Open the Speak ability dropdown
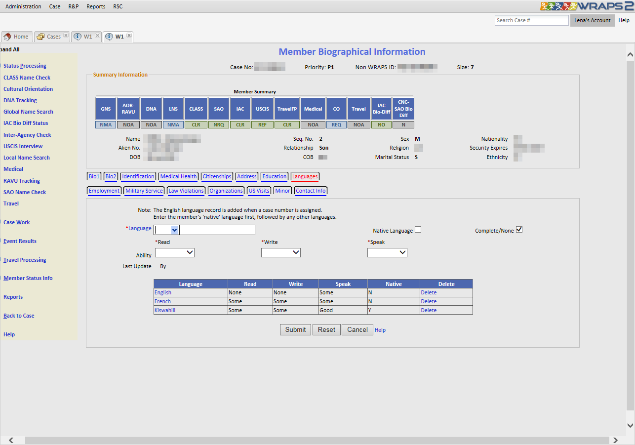The height and width of the screenshot is (445, 635). (387, 252)
